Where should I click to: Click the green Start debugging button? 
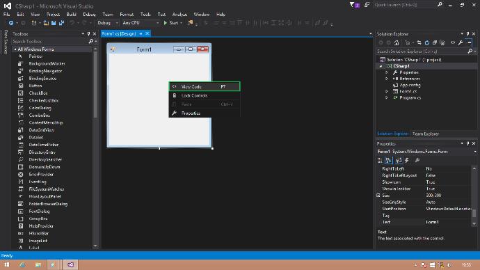171,23
